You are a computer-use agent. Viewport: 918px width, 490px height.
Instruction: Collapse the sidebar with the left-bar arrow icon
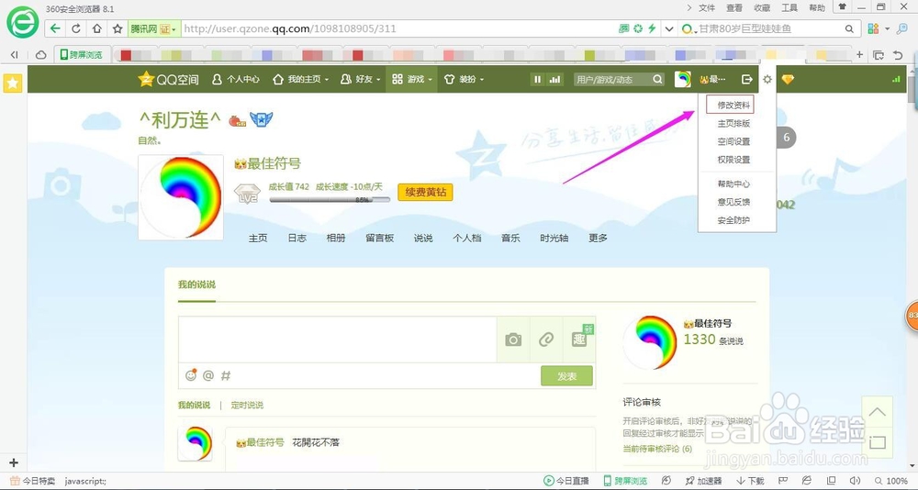coord(15,55)
